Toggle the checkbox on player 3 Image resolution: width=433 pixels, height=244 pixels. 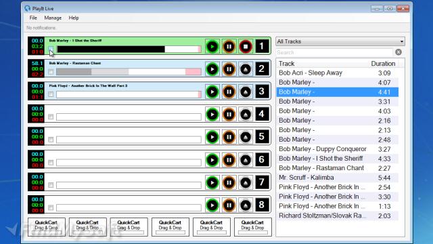(x=51, y=95)
